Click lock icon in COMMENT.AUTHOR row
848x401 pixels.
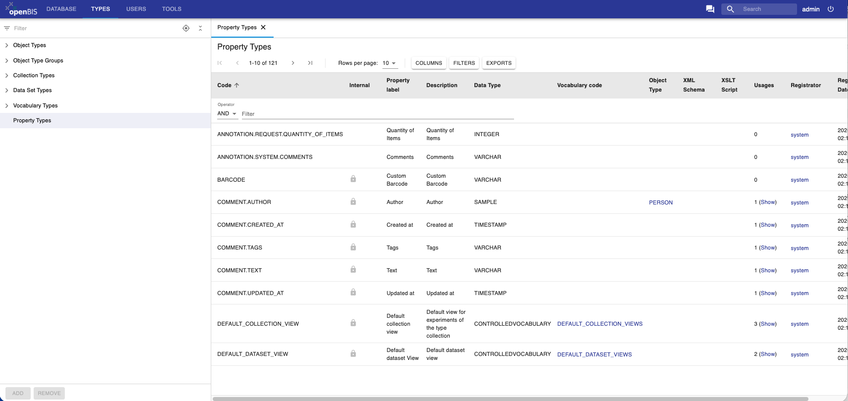point(353,201)
